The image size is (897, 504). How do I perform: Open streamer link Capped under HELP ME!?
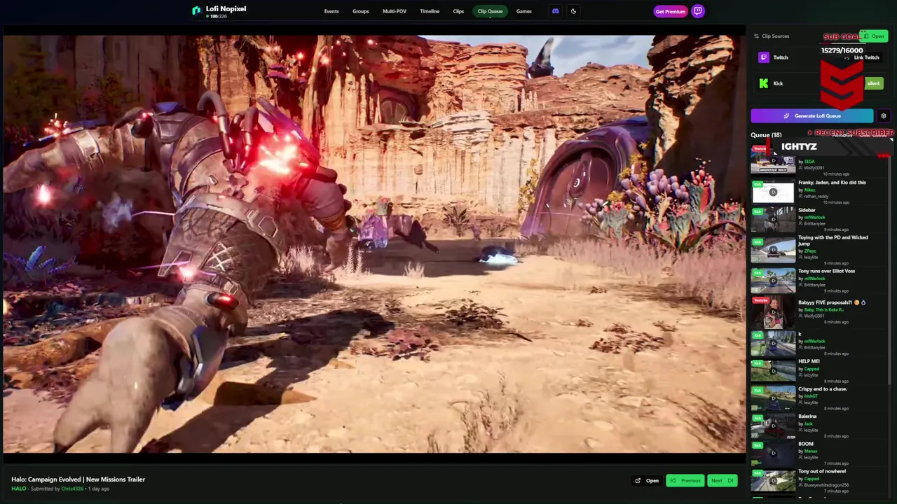coord(811,369)
